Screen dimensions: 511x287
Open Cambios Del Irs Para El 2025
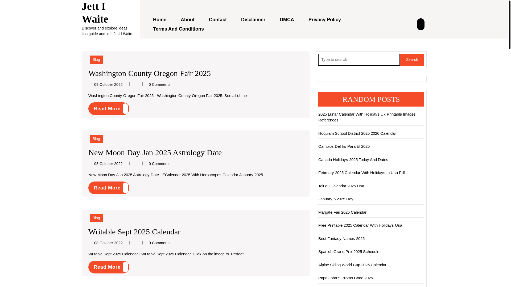pos(344,146)
